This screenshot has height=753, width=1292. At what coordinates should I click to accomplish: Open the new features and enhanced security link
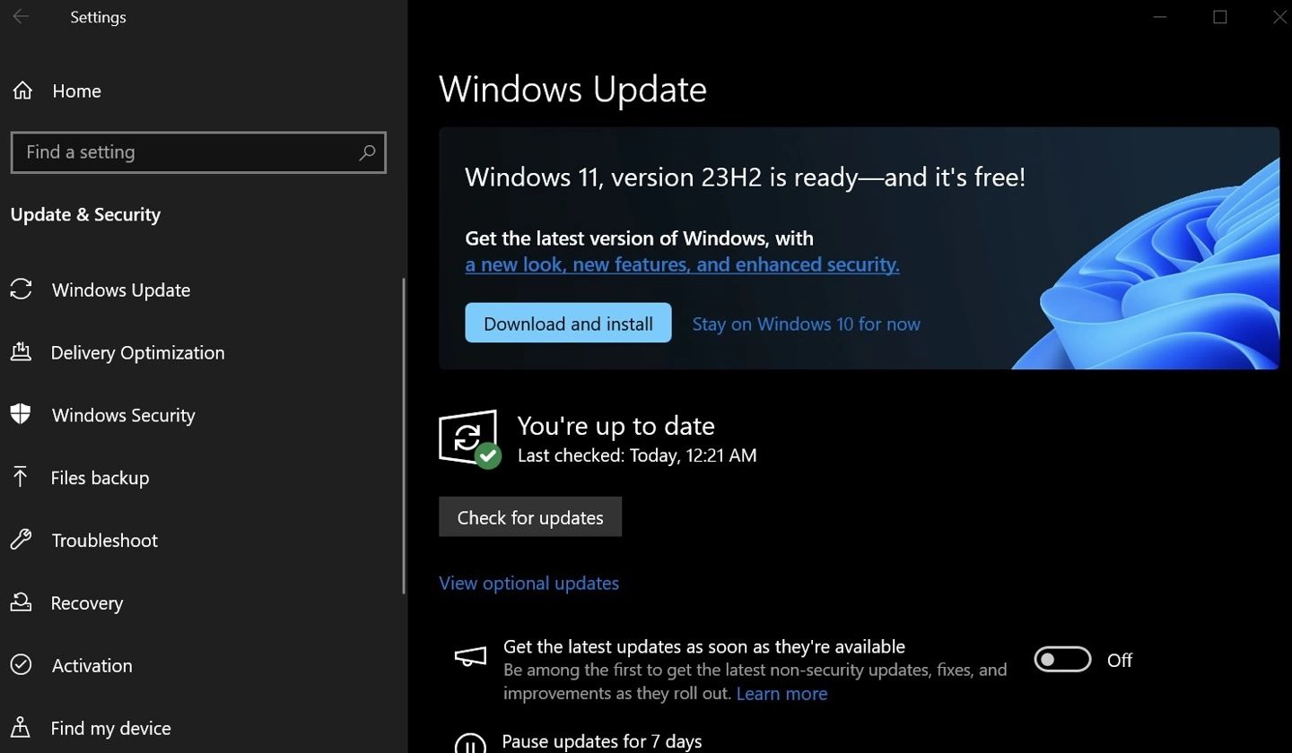682,264
